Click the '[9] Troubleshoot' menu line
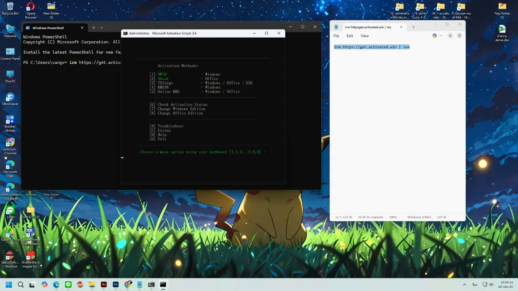The width and height of the screenshot is (518, 291). [166, 126]
